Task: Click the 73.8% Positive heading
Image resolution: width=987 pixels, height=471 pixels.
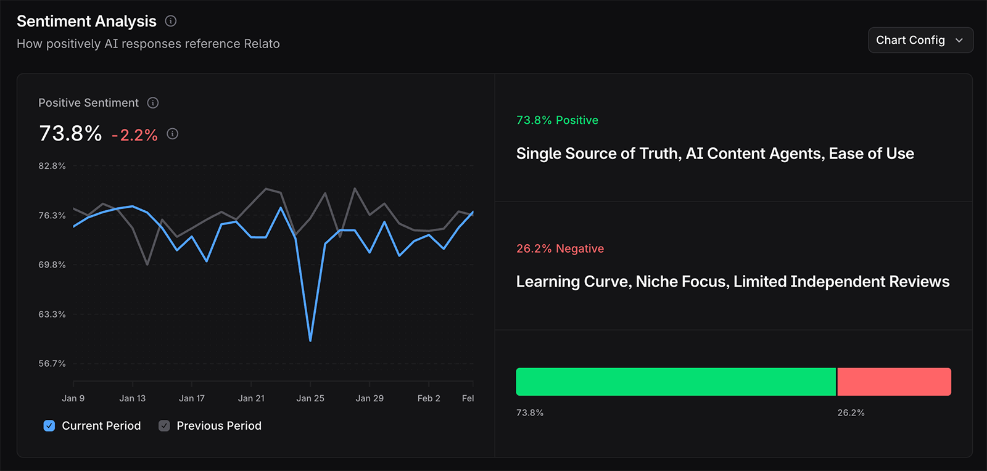Action: [557, 120]
